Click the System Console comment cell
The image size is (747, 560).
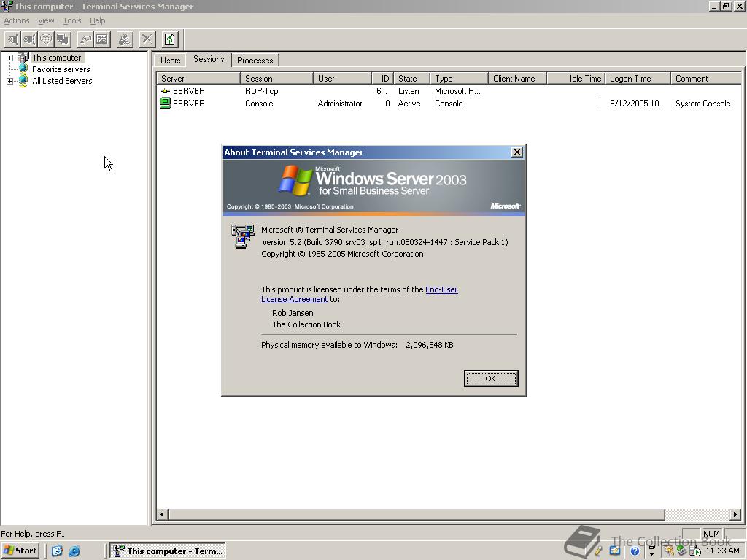703,104
